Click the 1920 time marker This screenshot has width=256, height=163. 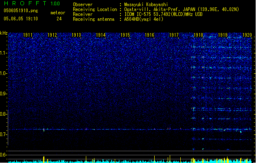(247, 35)
